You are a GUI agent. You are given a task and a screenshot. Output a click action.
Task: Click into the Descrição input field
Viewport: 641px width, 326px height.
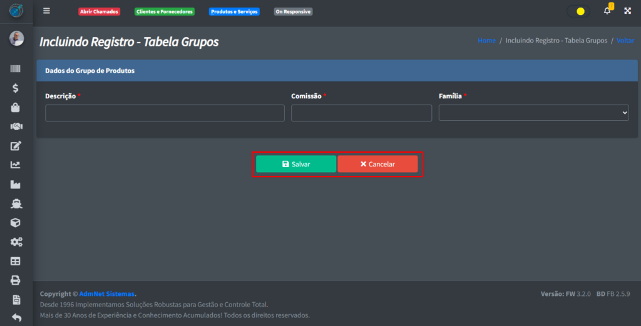pos(165,113)
